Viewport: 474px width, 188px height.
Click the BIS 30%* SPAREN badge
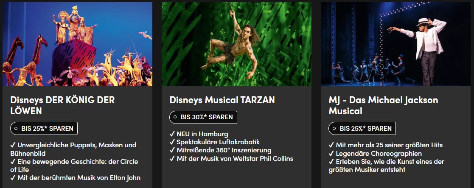click(x=203, y=117)
